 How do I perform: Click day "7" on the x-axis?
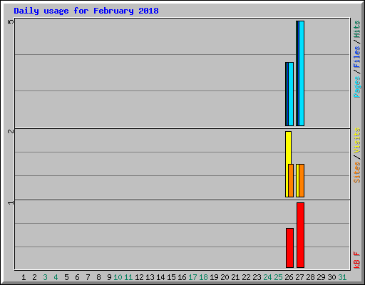coord(88,277)
